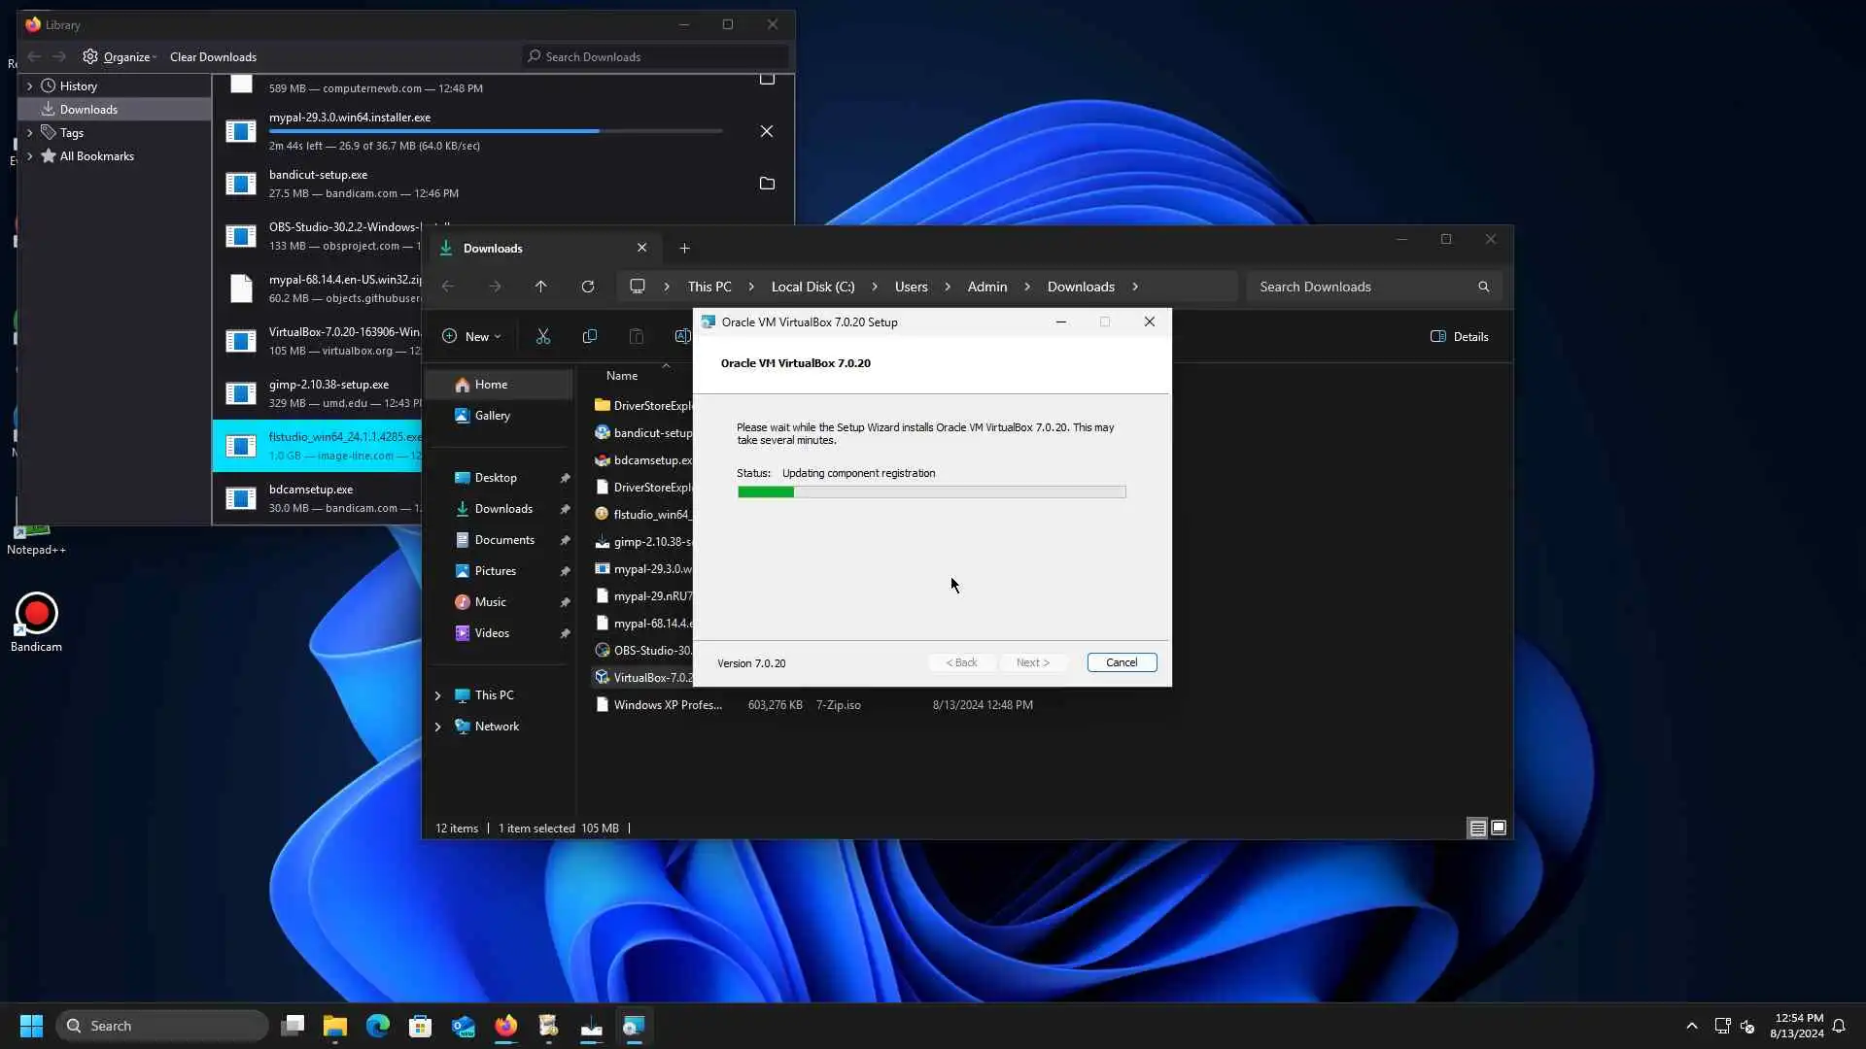The height and width of the screenshot is (1049, 1866).
Task: Switch to large thumbnails view in status bar
Action: pos(1499,829)
